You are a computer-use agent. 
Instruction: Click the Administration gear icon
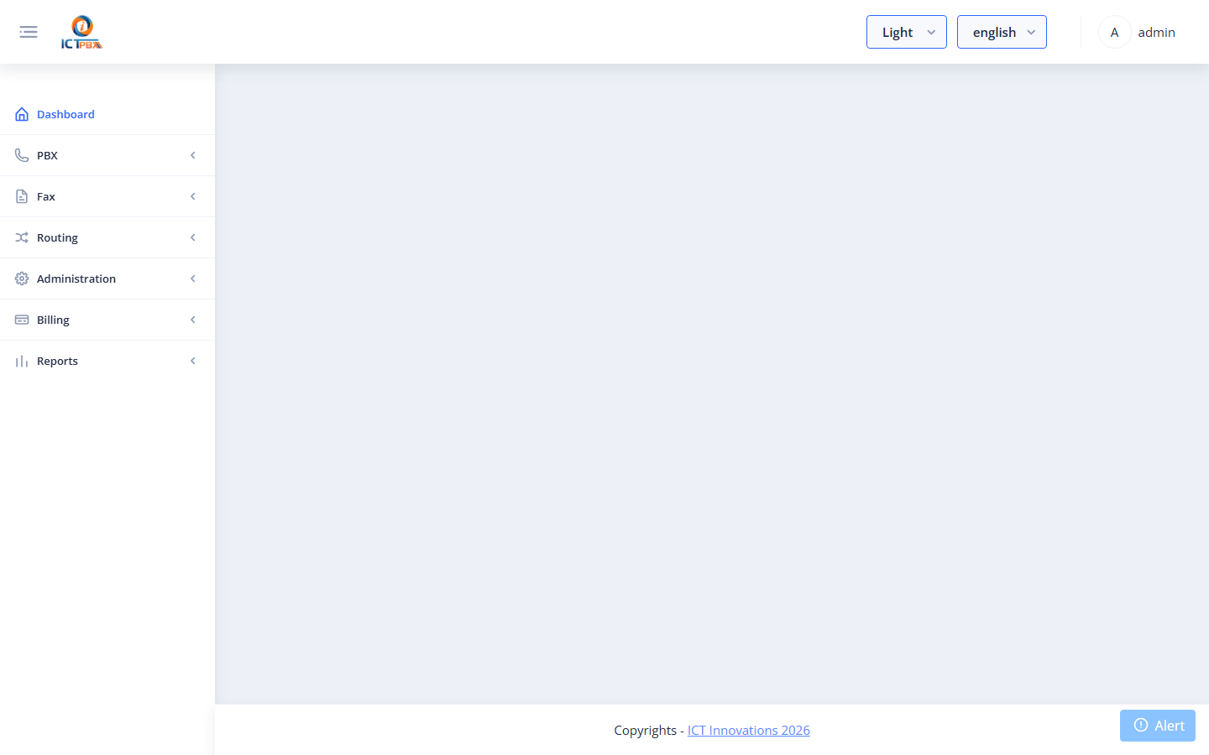pyautogui.click(x=22, y=279)
